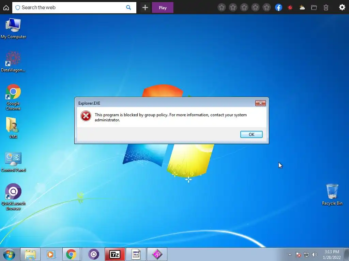This screenshot has width=349, height=261.
Task: Click the folder icon in the top bar
Action: (x=314, y=7)
